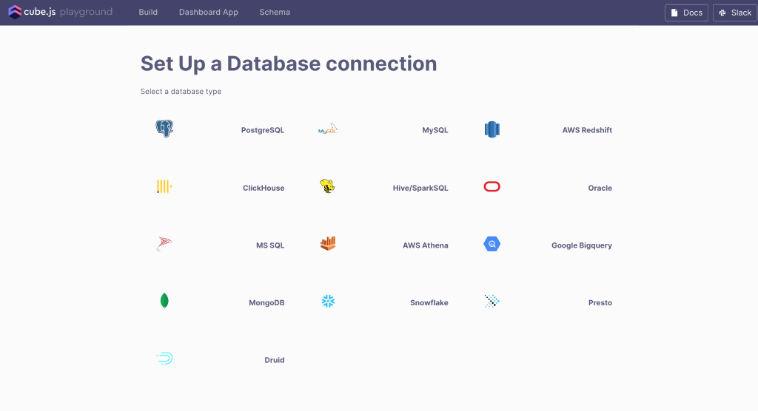Open the Dashboard App menu item

click(x=208, y=12)
